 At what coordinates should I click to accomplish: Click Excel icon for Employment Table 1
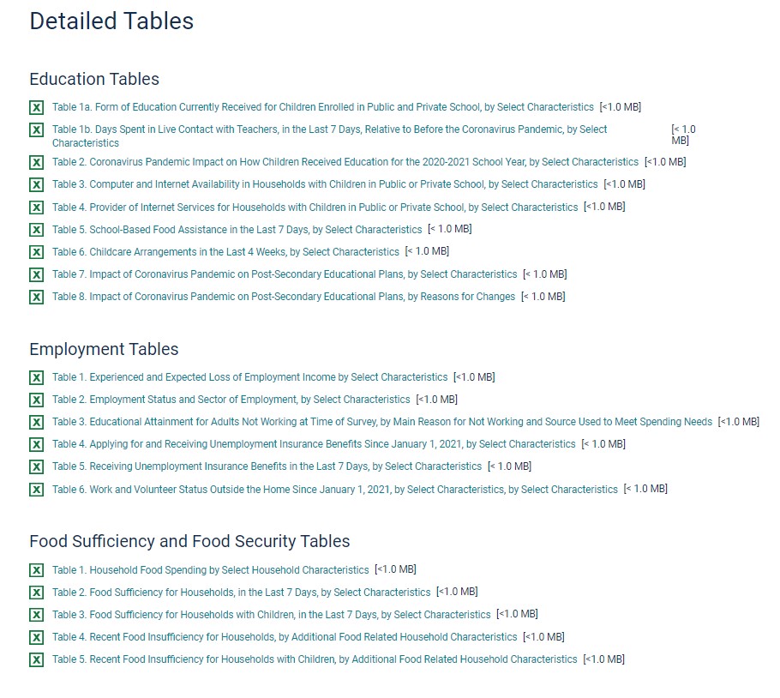tap(37, 378)
